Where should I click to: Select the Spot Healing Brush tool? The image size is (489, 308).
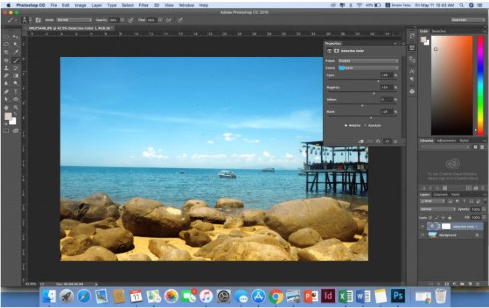pyautogui.click(x=6, y=60)
